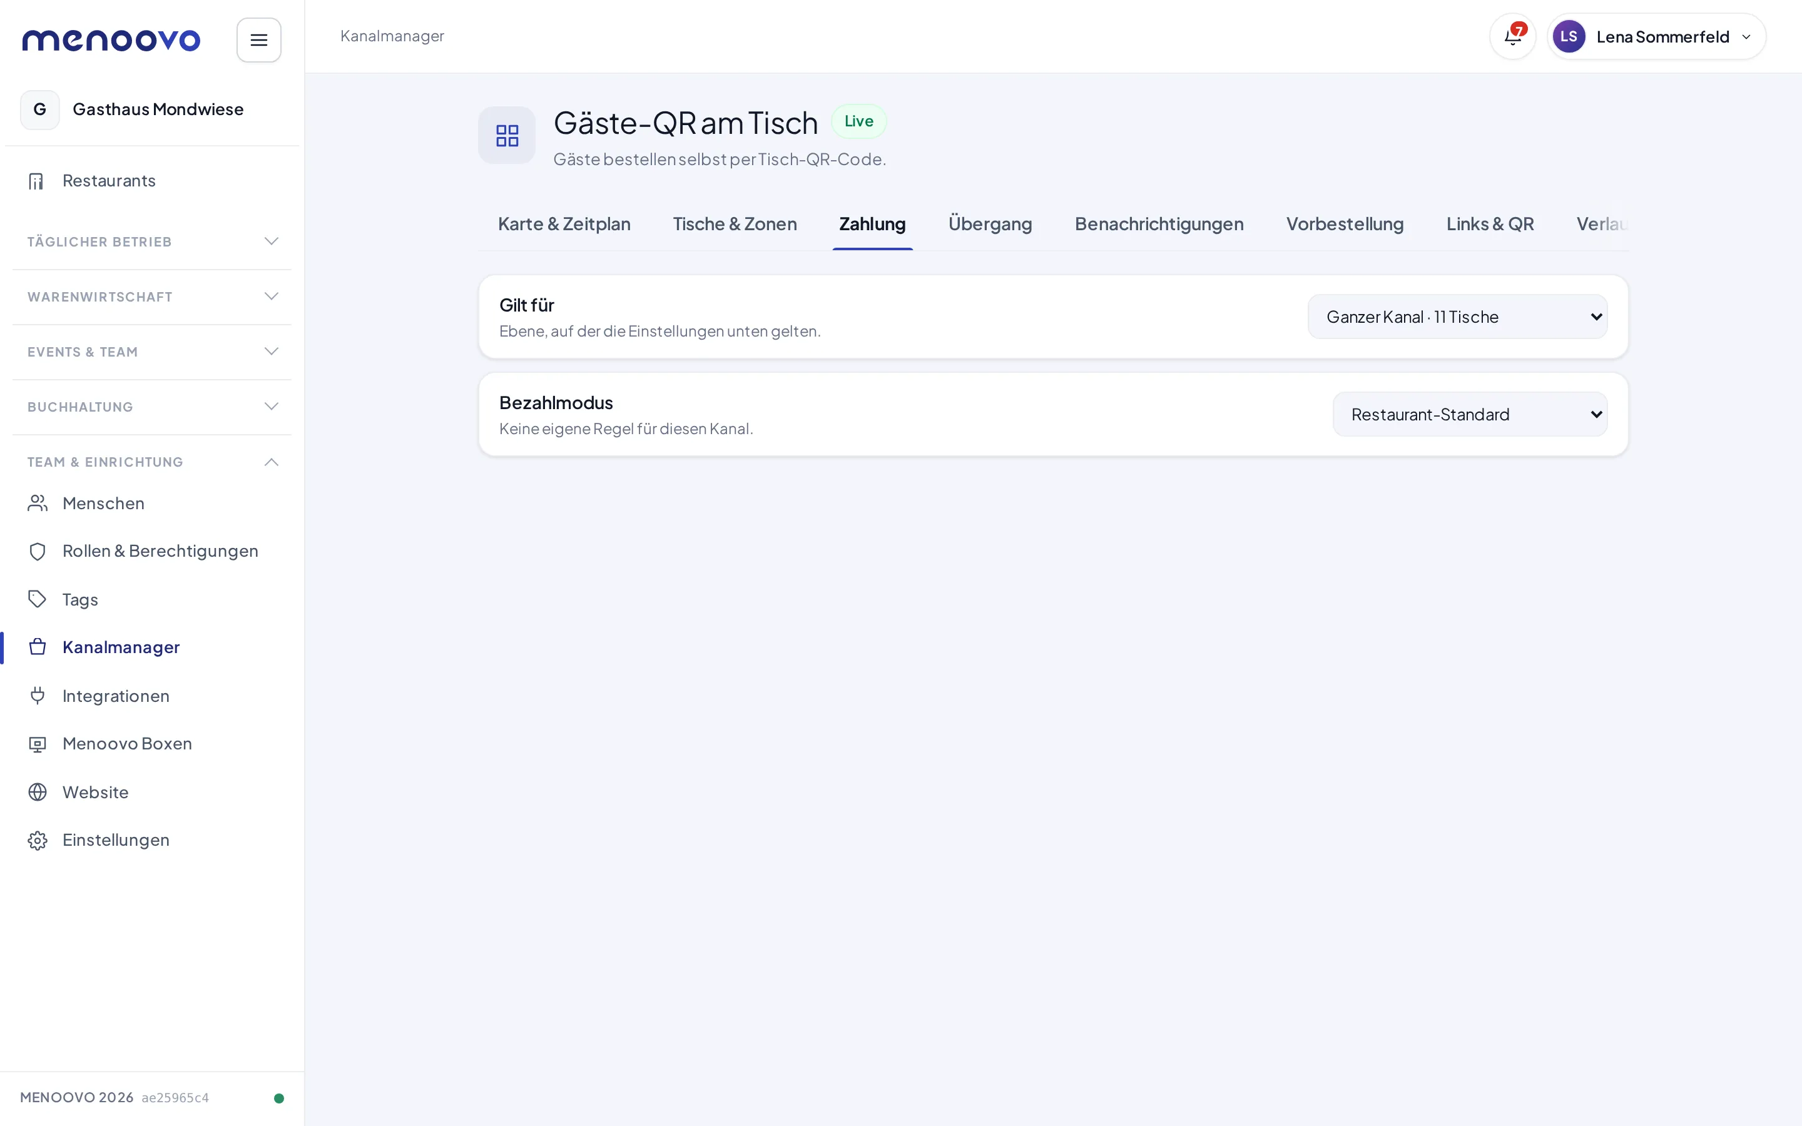Viewport: 1802px width, 1126px height.
Task: Select Gasthaus Mondwiese restaurant name
Action: click(x=158, y=109)
